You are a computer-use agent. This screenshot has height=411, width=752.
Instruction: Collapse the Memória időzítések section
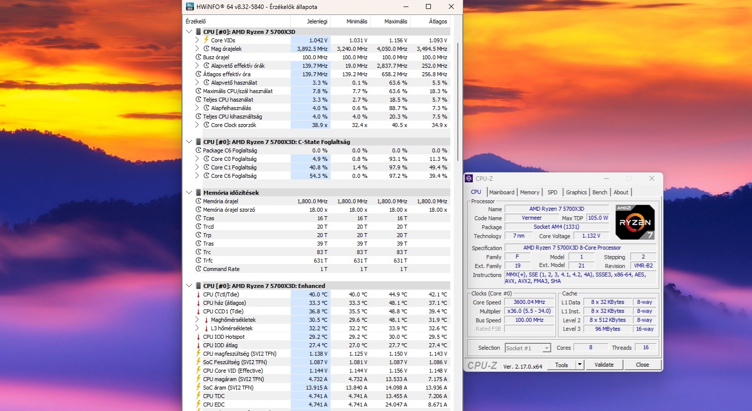[x=189, y=193]
